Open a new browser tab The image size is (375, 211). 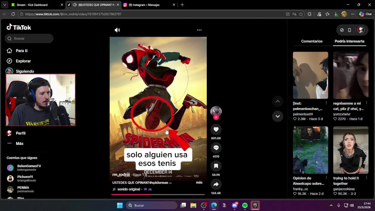tap(182, 5)
